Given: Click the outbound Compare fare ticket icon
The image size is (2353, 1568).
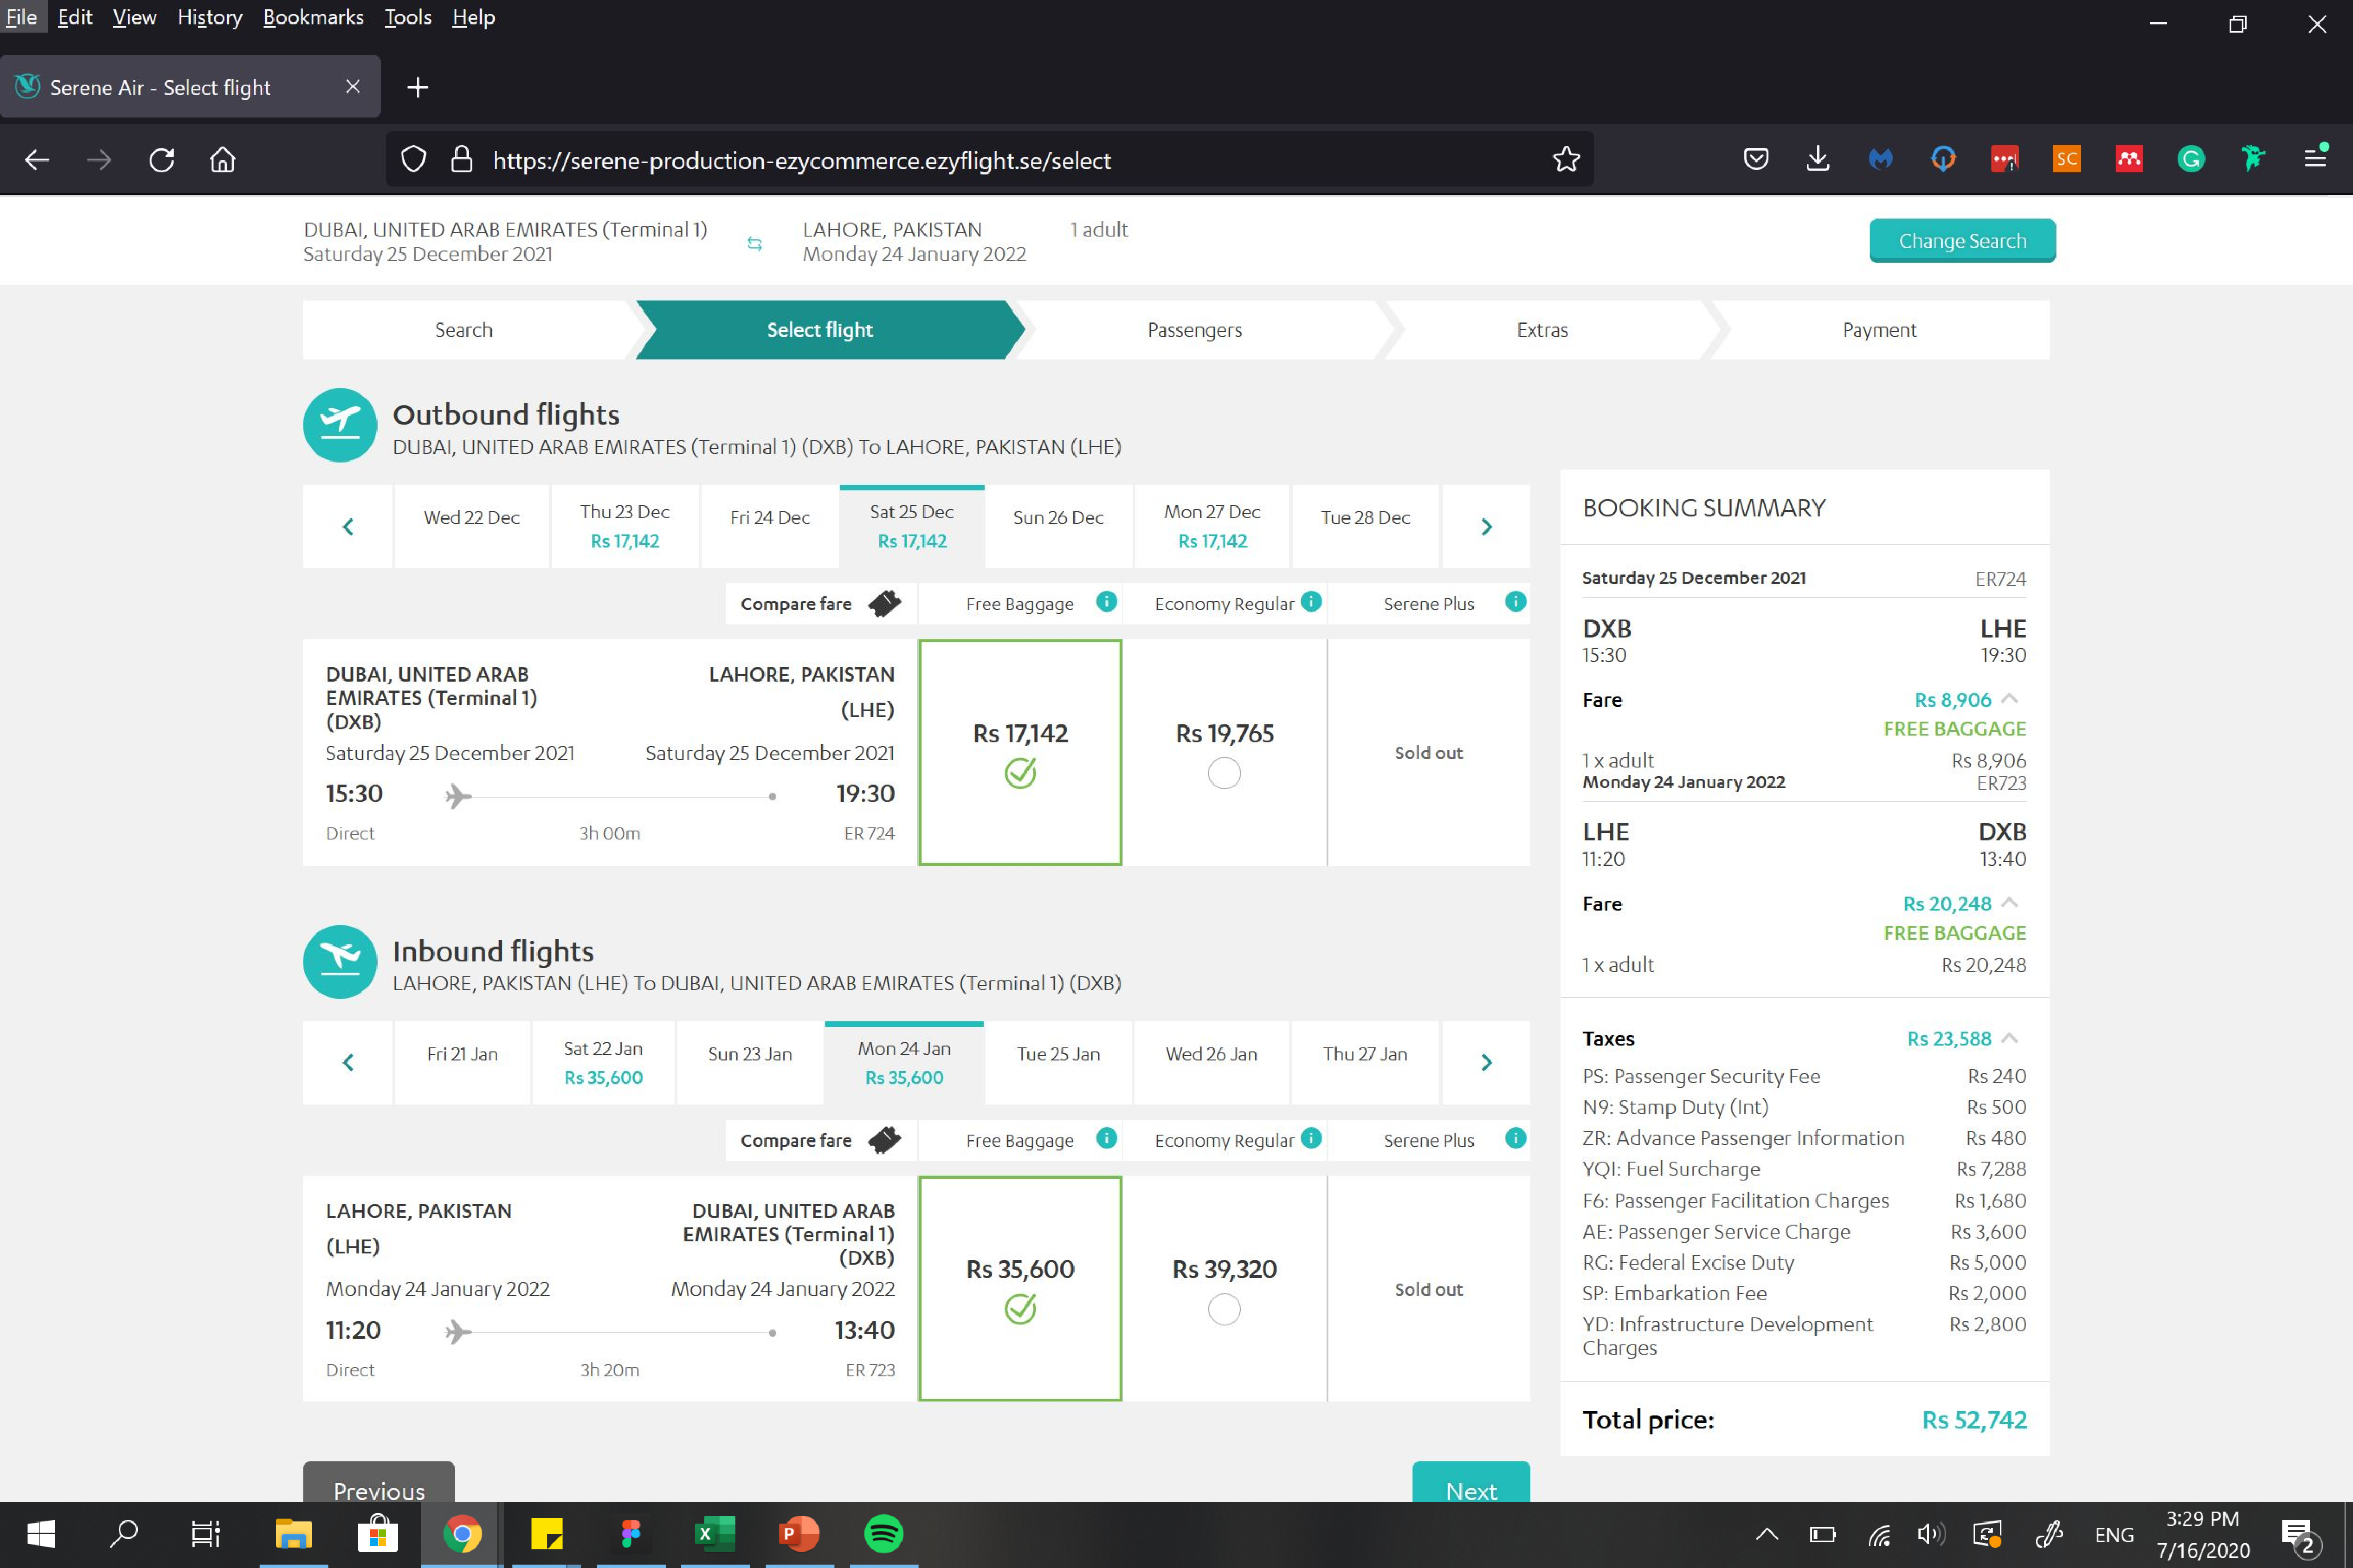Looking at the screenshot, I should [x=884, y=603].
